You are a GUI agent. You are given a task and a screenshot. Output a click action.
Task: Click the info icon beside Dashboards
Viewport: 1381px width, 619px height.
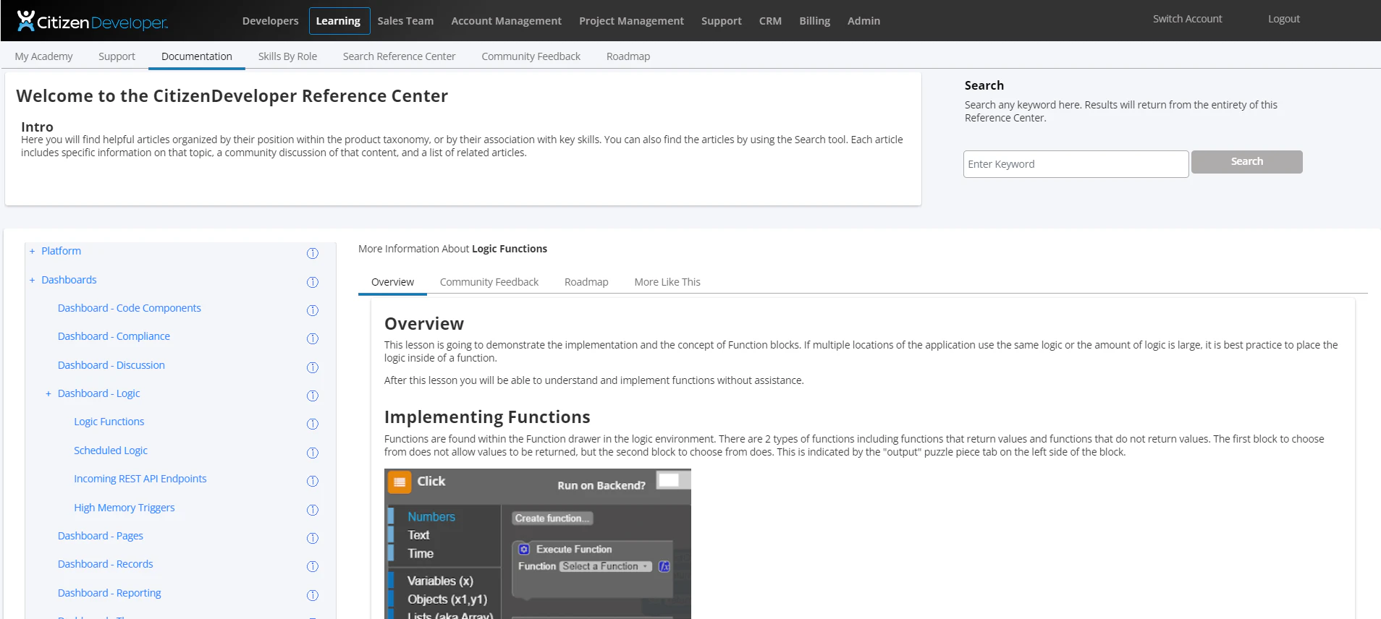click(313, 282)
